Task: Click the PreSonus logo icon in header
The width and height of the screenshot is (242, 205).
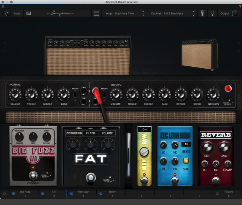Action: 29,13
